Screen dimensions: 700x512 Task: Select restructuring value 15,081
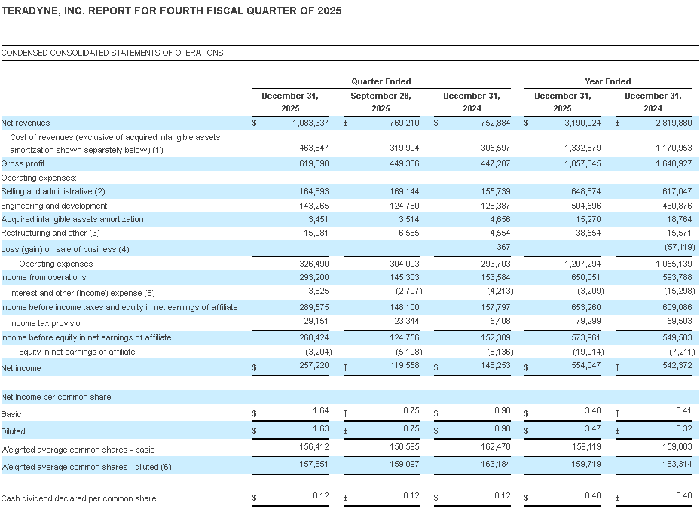point(316,233)
